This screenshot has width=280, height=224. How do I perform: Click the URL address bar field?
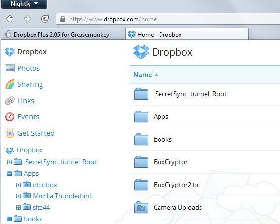[x=168, y=19]
